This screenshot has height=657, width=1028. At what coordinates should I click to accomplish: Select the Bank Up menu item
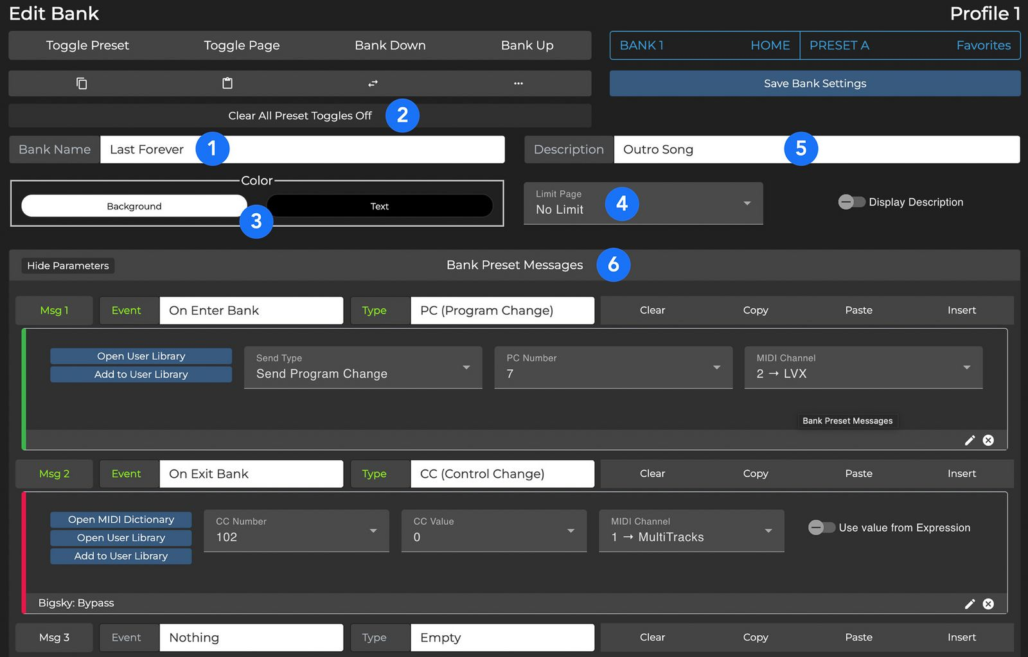coord(527,46)
